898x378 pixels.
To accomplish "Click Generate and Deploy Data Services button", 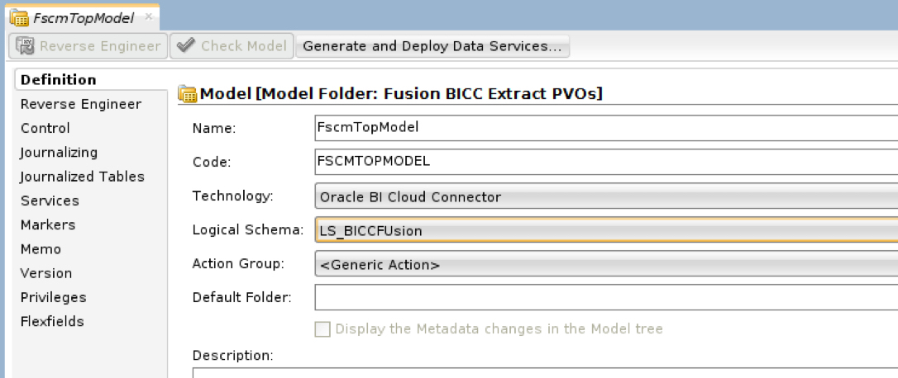I will click(432, 46).
